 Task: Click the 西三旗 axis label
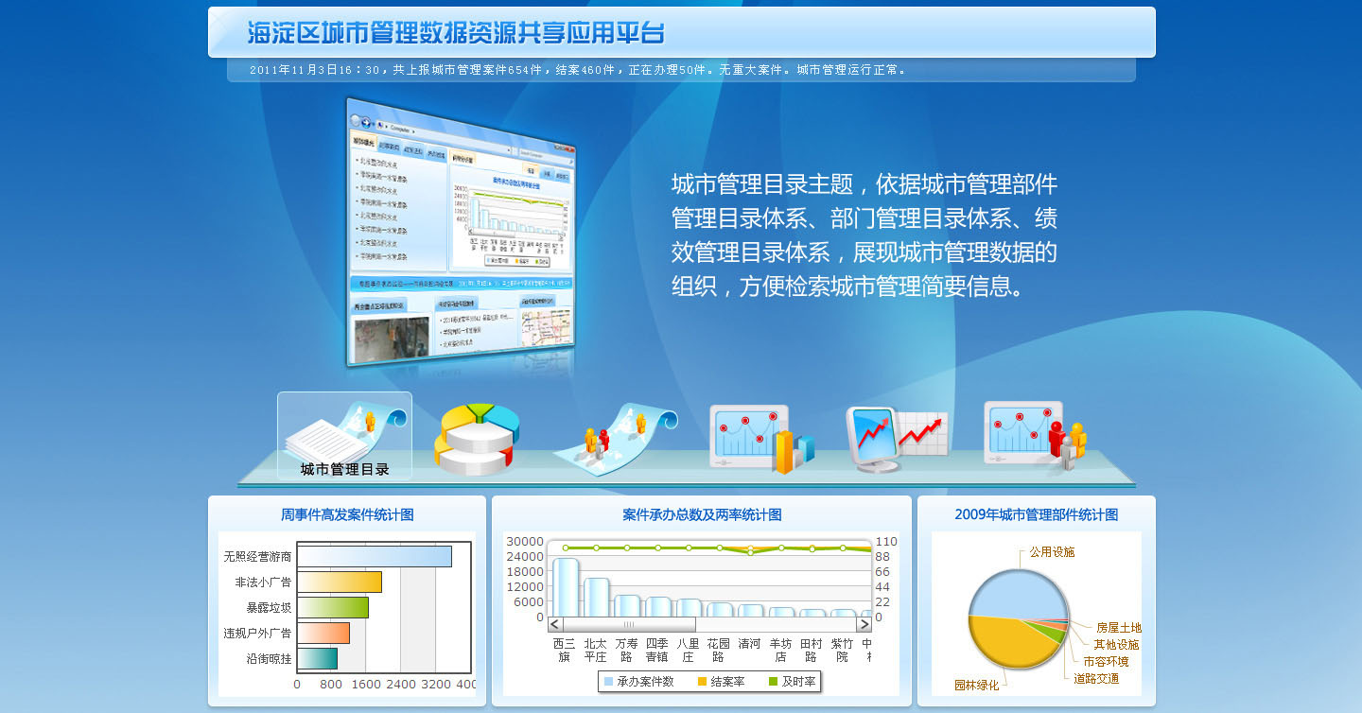pyautogui.click(x=564, y=650)
